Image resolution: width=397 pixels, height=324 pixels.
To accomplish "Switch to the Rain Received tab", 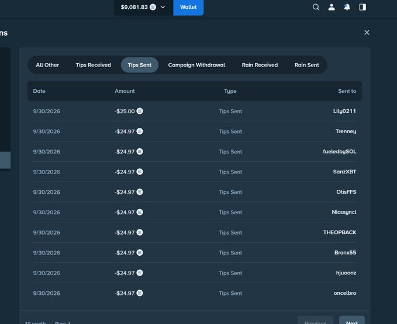I will 260,65.
